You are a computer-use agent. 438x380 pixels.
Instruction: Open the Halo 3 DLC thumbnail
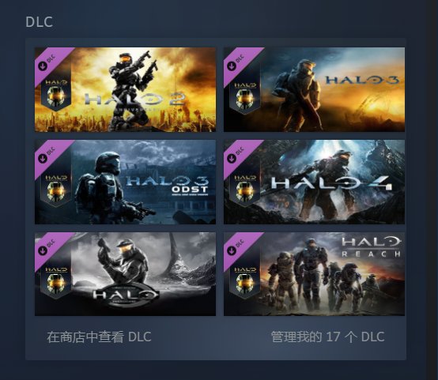314,89
